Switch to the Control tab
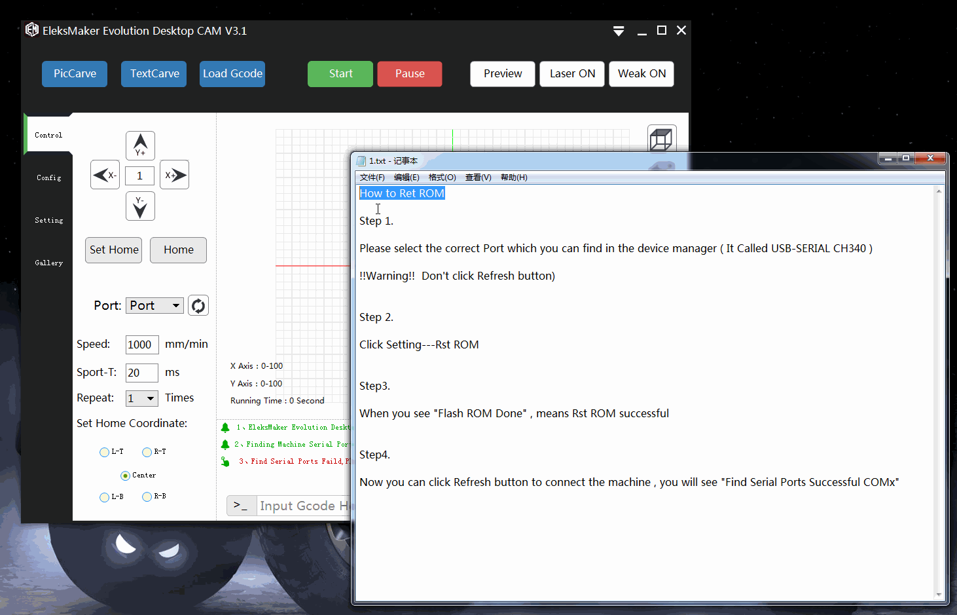The height and width of the screenshot is (615, 957). pos(48,135)
